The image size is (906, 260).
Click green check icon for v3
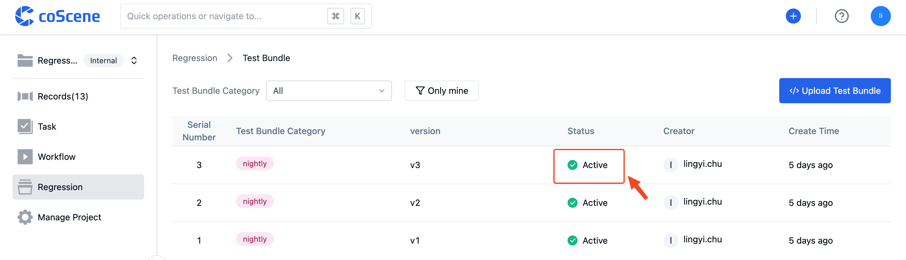[572, 165]
